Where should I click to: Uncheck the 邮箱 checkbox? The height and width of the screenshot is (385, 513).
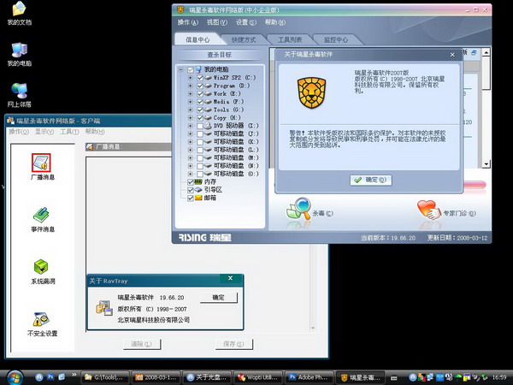click(x=191, y=198)
